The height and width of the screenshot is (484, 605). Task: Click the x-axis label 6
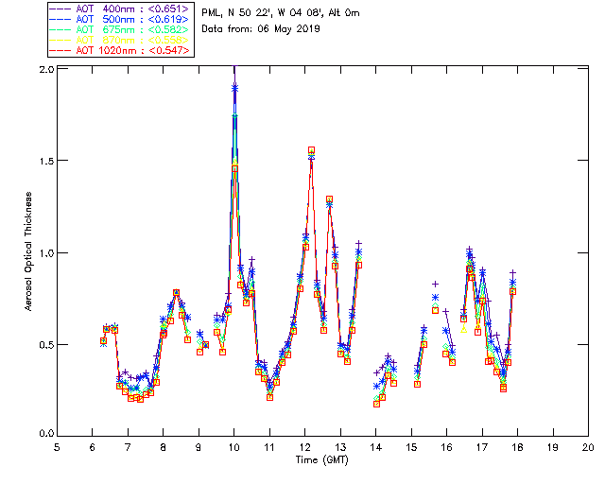pos(93,447)
